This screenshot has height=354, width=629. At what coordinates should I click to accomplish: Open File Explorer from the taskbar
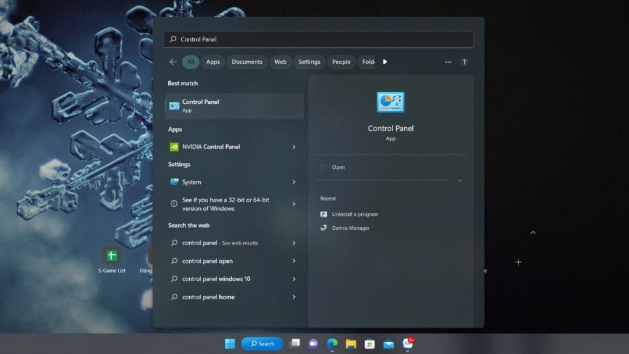pos(351,344)
